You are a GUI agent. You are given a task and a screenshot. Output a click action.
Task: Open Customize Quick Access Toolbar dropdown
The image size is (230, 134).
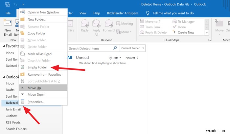(x=23, y=5)
